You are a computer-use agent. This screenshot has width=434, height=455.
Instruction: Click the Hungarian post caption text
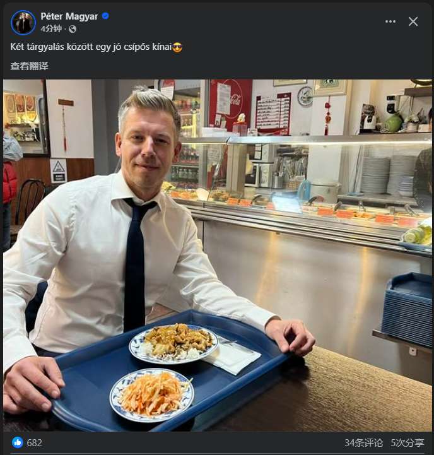(x=90, y=47)
